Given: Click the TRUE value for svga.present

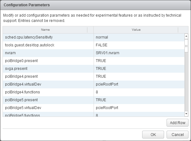Looking at the screenshot, I should point(101,69).
